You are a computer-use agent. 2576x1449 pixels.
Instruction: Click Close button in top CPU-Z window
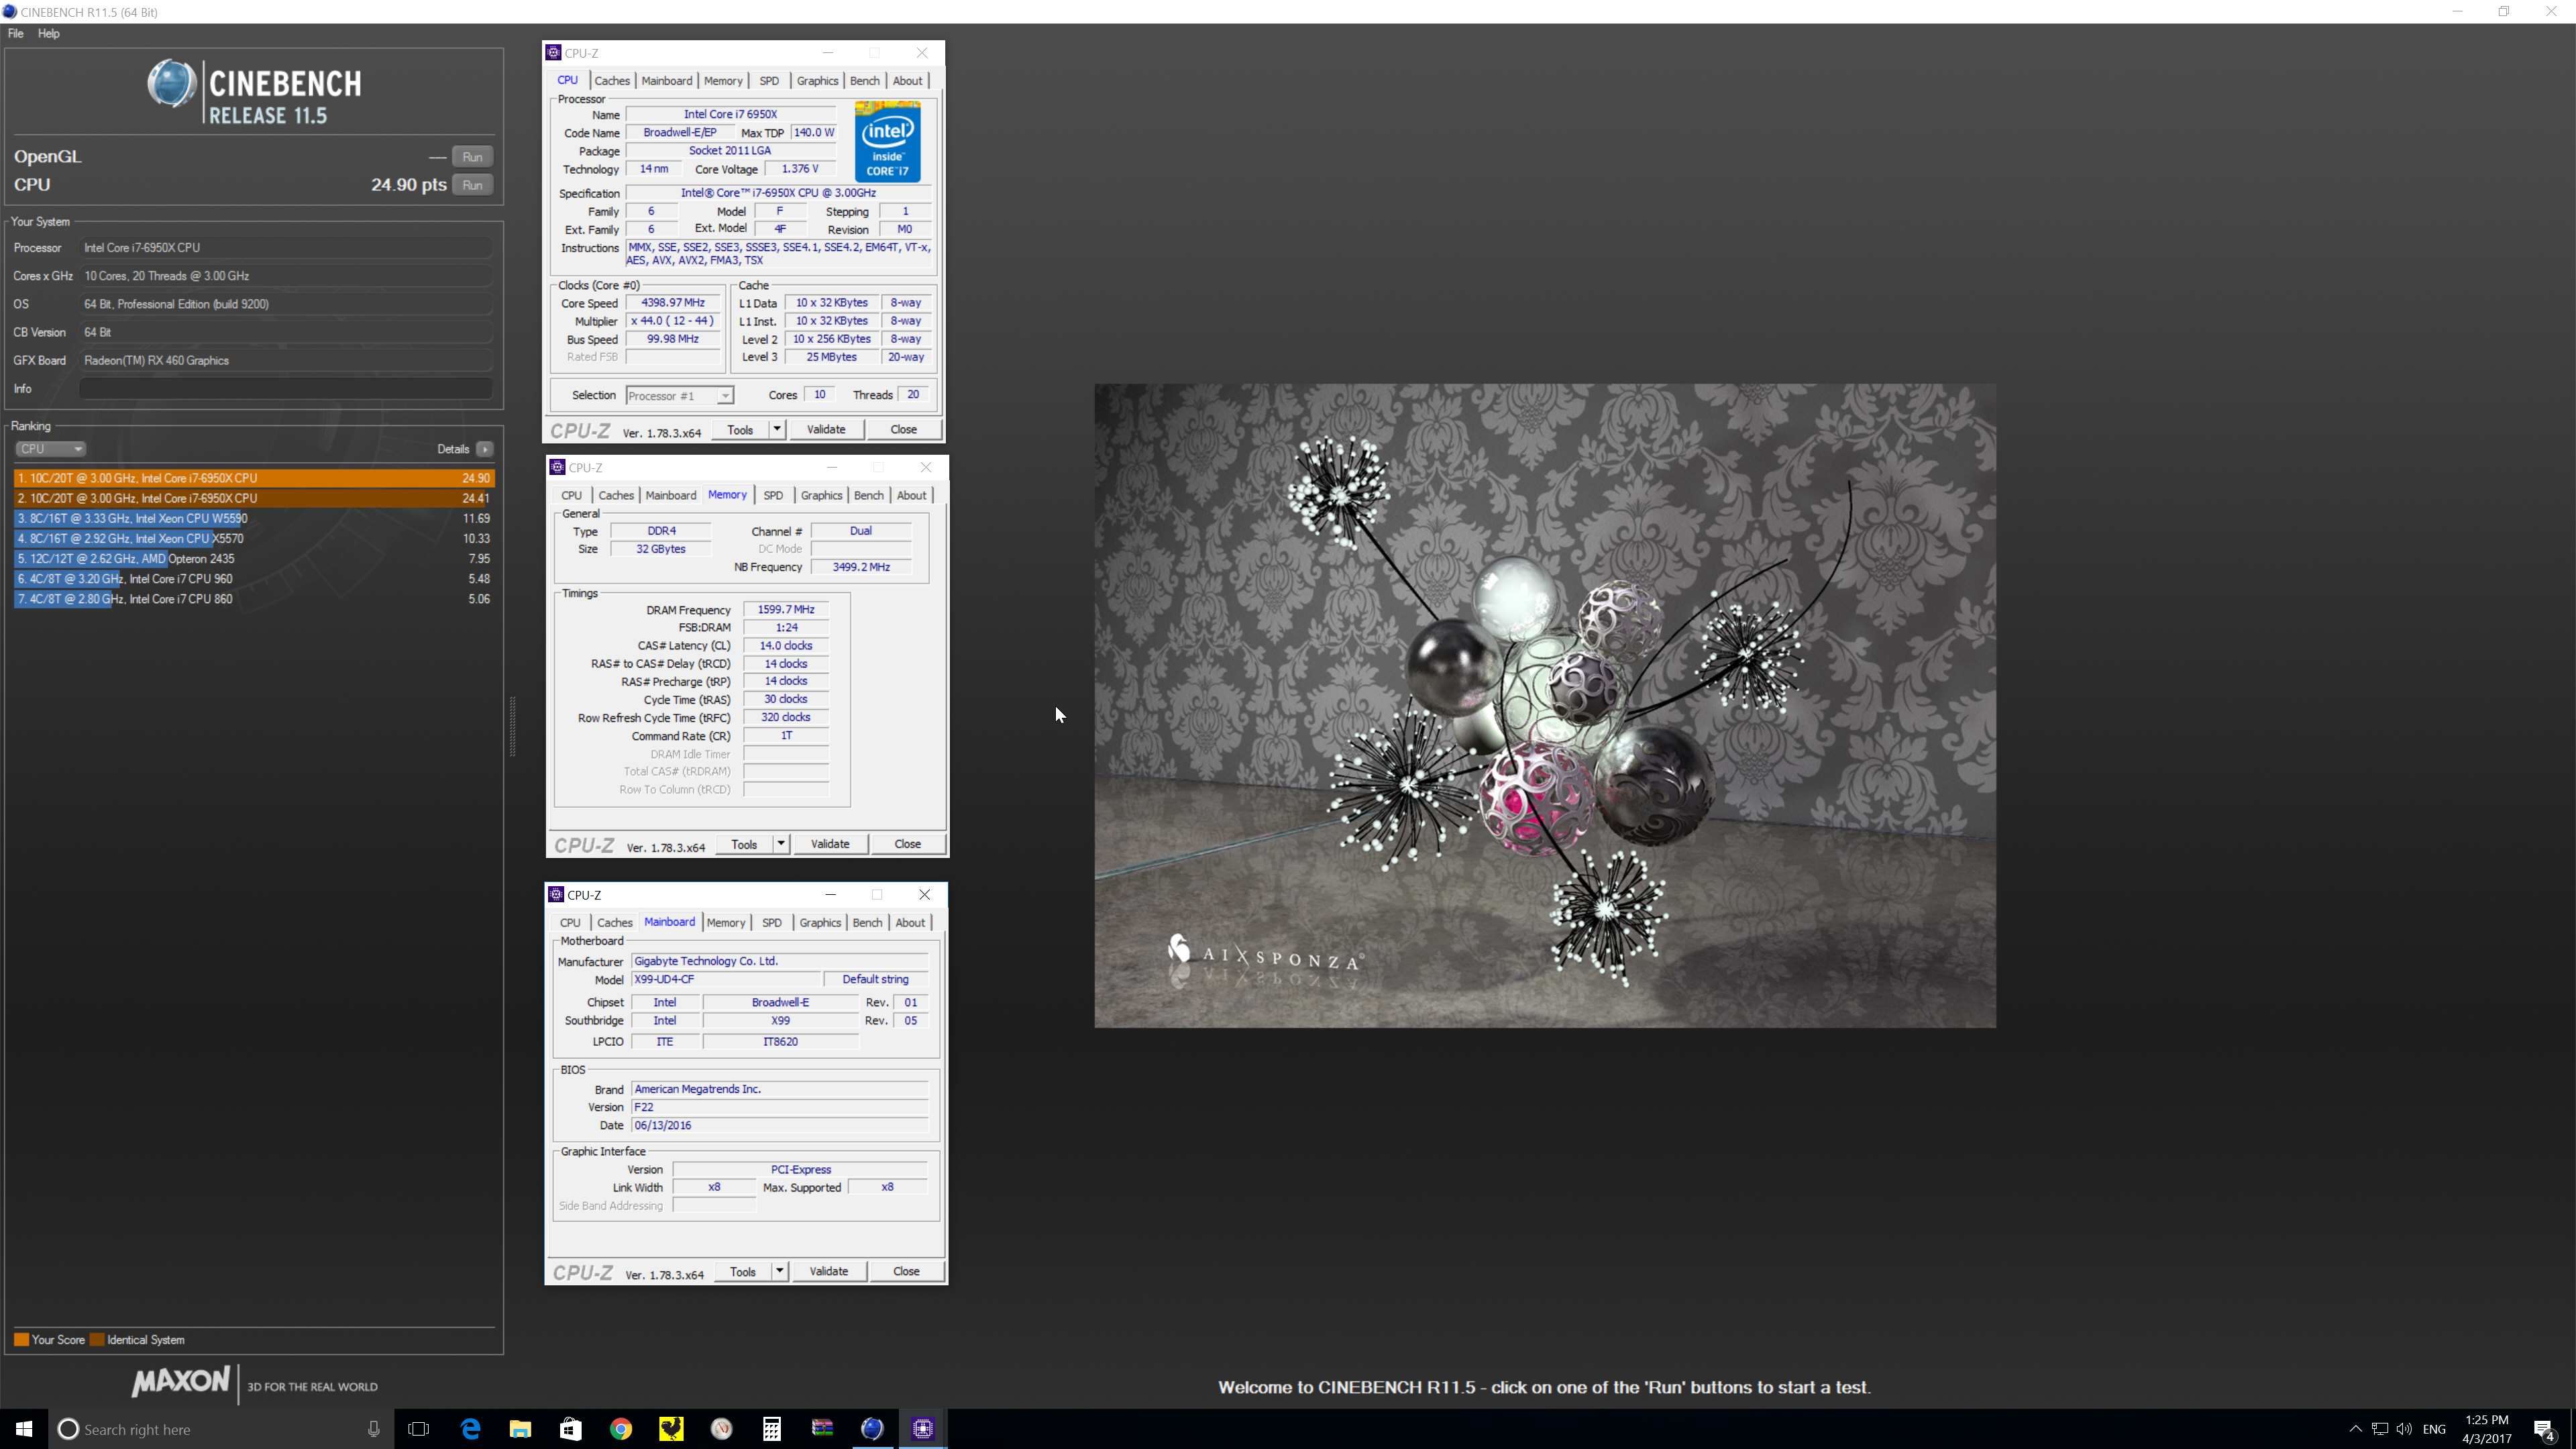coord(904,430)
